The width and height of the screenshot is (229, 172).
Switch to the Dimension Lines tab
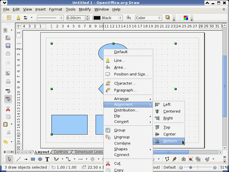point(89,152)
